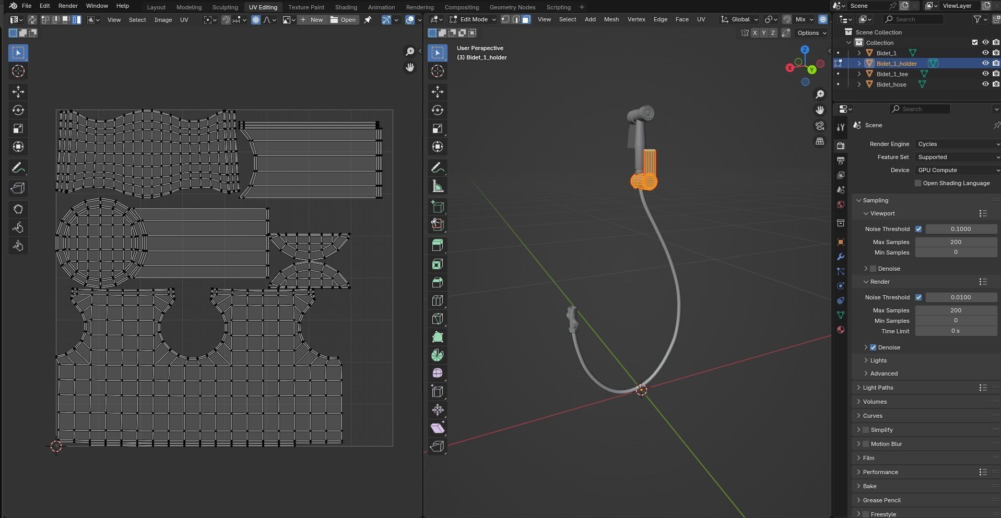Image resolution: width=1001 pixels, height=518 pixels.
Task: Open the Object Data properties tab
Action: click(x=840, y=315)
